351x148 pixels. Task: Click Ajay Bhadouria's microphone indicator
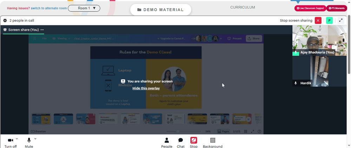tap(296, 53)
